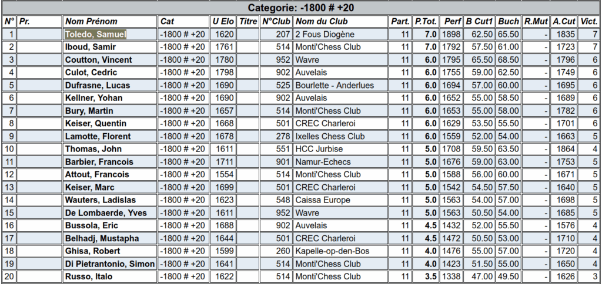
Task: Click player name Iboud, Samir
Action: click(x=91, y=47)
